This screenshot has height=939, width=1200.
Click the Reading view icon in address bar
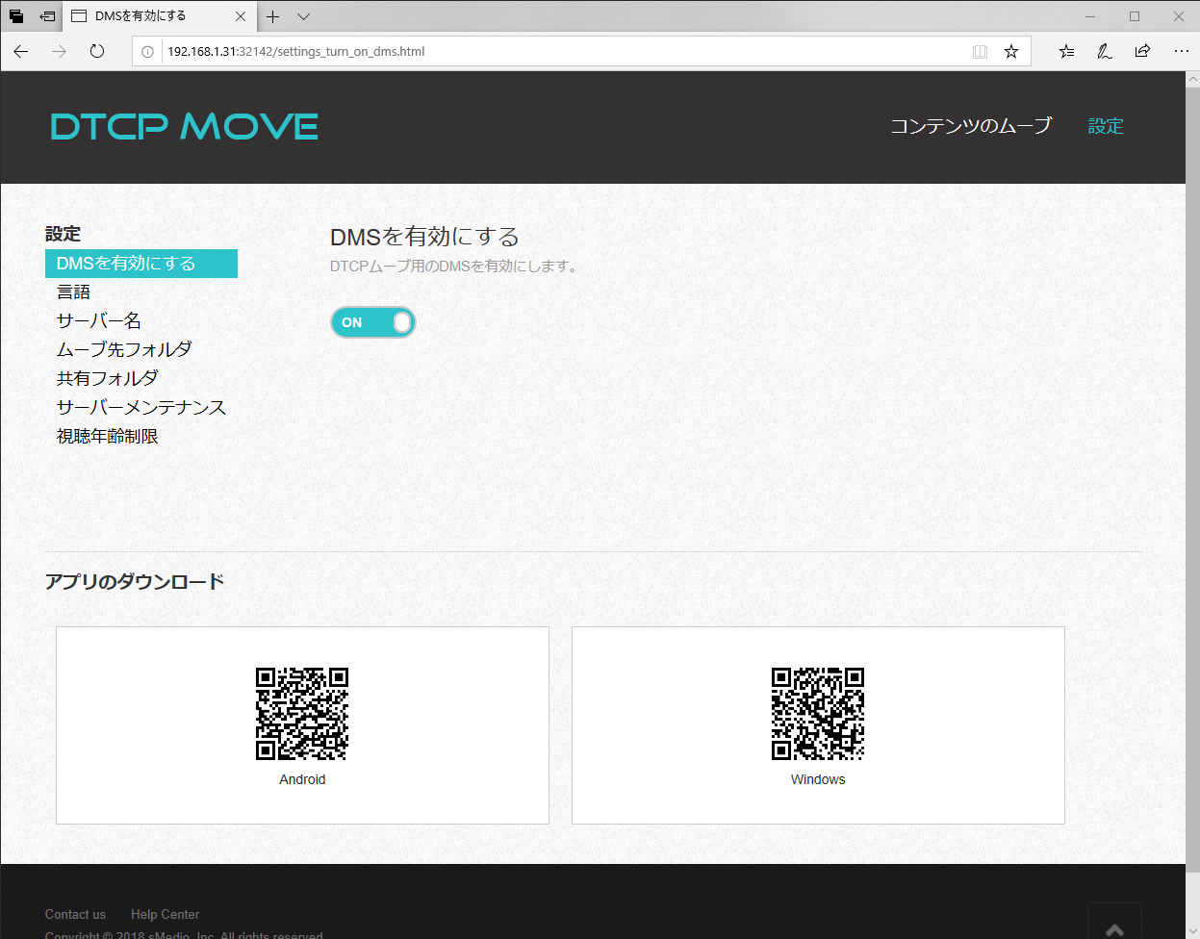pos(980,51)
